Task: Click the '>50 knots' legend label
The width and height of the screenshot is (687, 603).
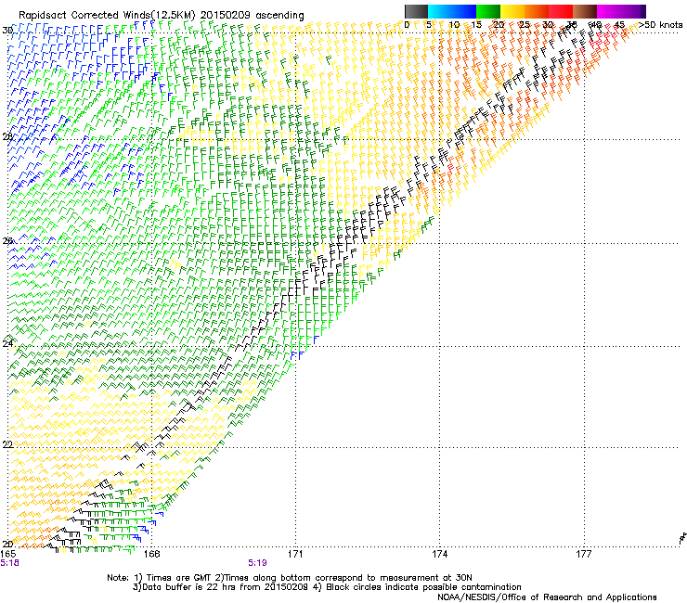Action: pyautogui.click(x=660, y=25)
